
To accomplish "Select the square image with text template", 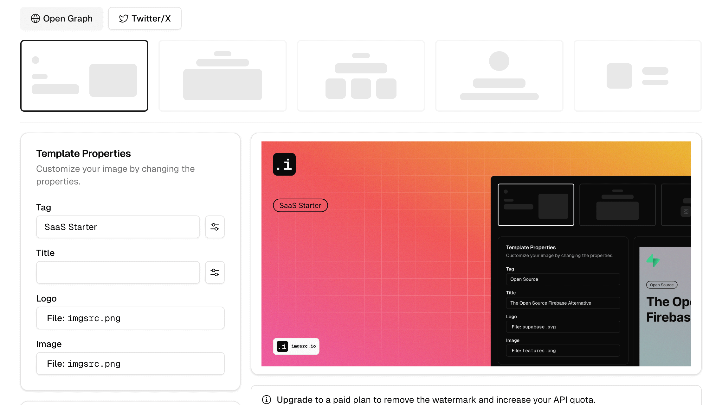I will pos(637,76).
